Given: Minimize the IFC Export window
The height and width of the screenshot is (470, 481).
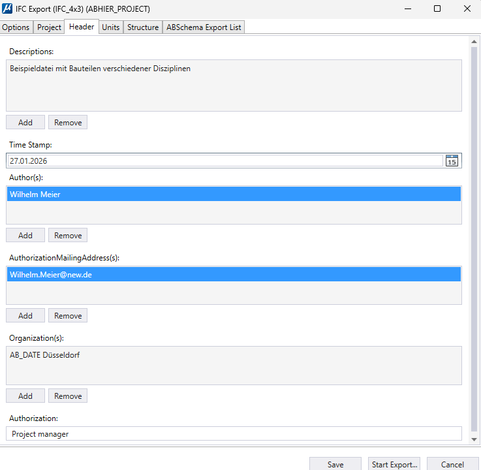Looking at the screenshot, I should pos(408,8).
